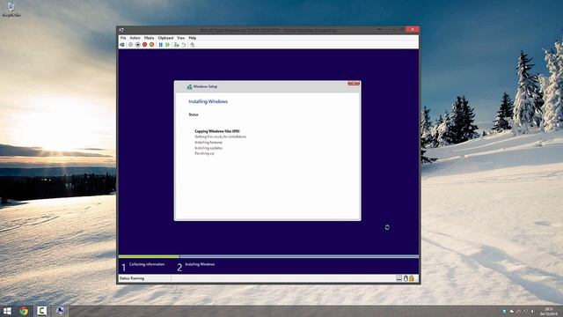The width and height of the screenshot is (563, 317).
Task: Pause the virtual machine
Action: point(160,45)
